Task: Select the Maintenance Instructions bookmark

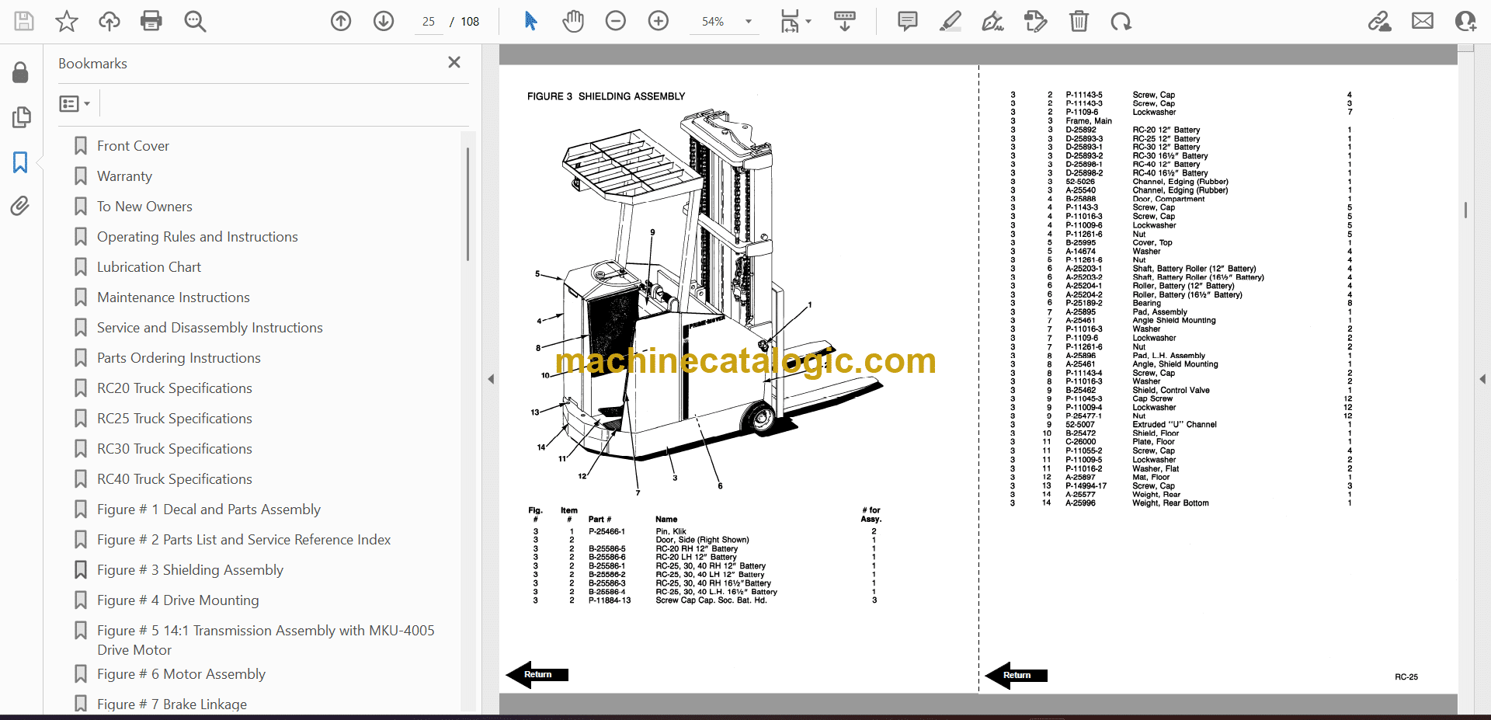Action: pyautogui.click(x=173, y=297)
